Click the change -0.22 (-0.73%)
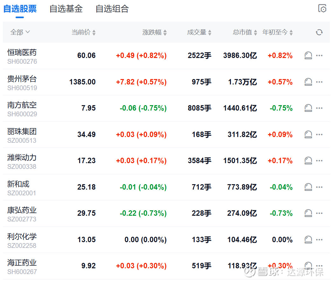 coord(143,213)
